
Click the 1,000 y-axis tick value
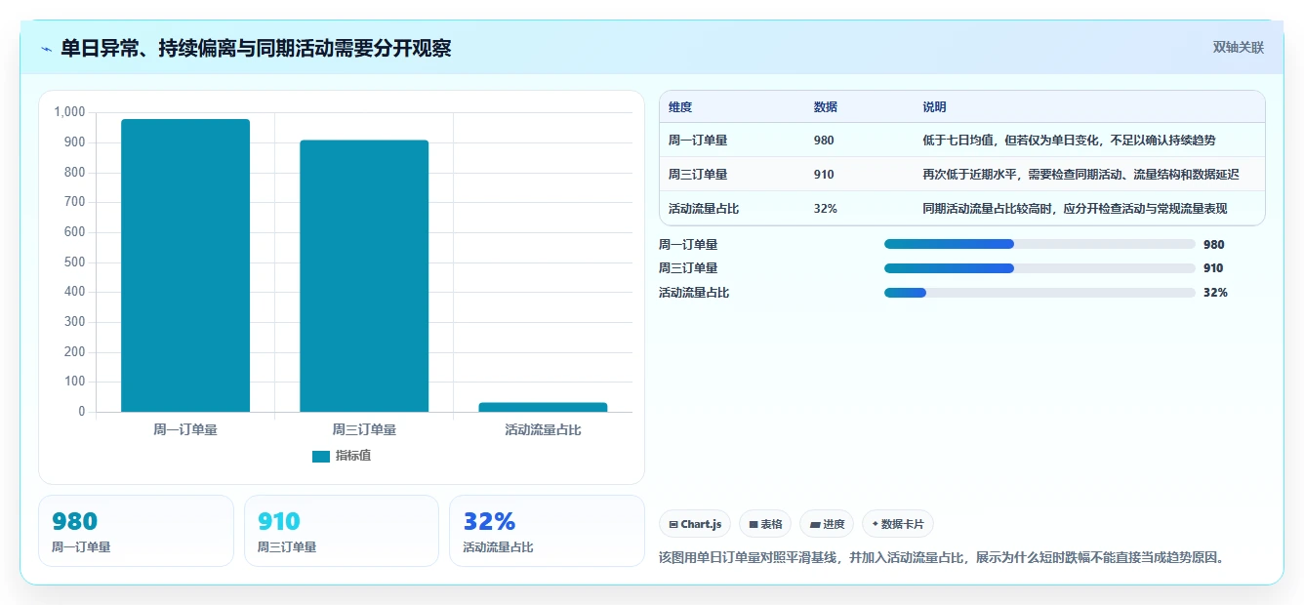click(70, 112)
